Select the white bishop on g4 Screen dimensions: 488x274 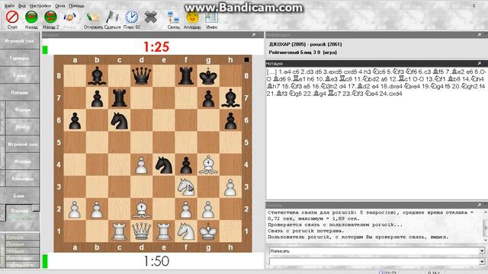point(208,164)
